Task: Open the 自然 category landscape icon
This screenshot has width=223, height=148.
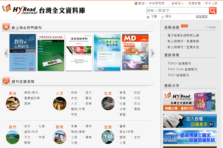Action: point(13,137)
